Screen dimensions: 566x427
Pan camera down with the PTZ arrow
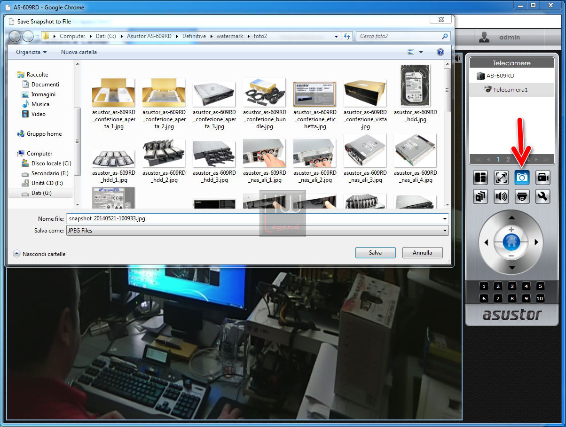pos(511,267)
